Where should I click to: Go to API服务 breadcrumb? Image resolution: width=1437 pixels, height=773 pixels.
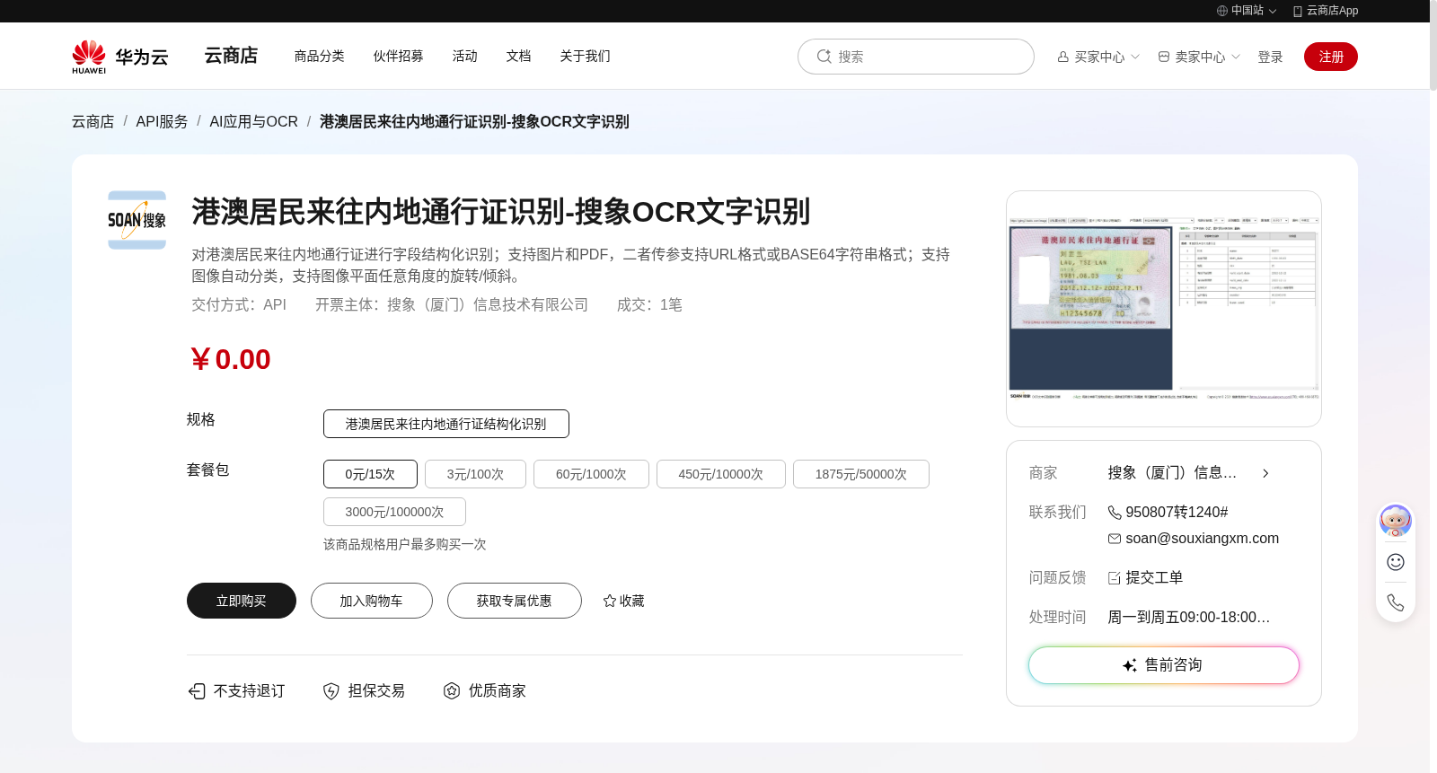click(163, 121)
